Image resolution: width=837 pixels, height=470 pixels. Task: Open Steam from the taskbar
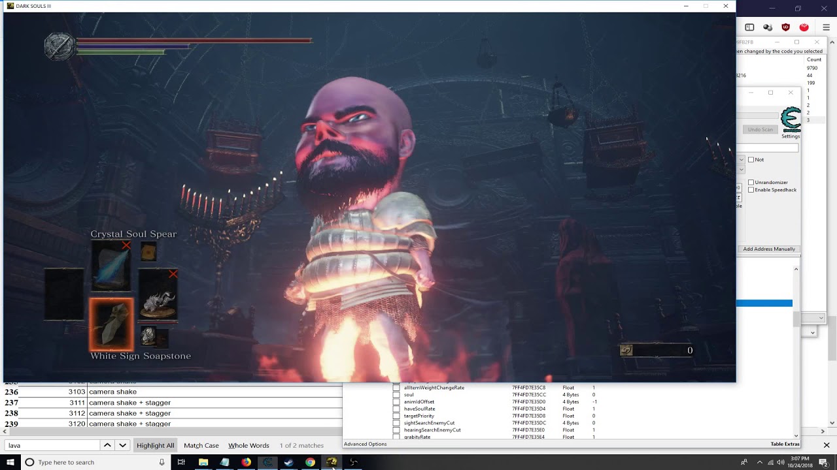(288, 462)
